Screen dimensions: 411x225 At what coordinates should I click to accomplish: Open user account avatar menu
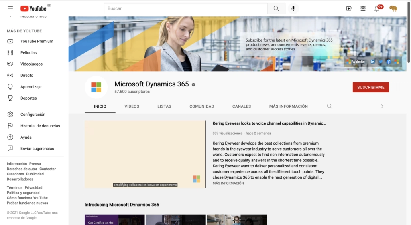pyautogui.click(x=393, y=8)
